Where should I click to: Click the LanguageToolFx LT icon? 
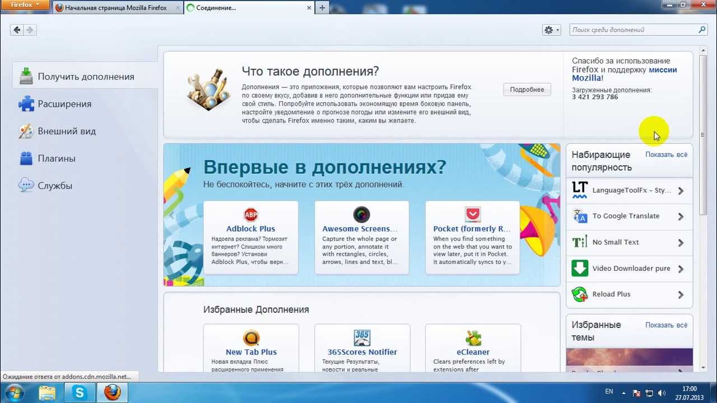click(x=580, y=190)
